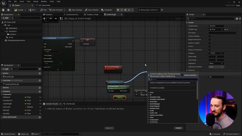
Task: Click the graph icon in breadcrumb bar
Action: [x=61, y=19]
